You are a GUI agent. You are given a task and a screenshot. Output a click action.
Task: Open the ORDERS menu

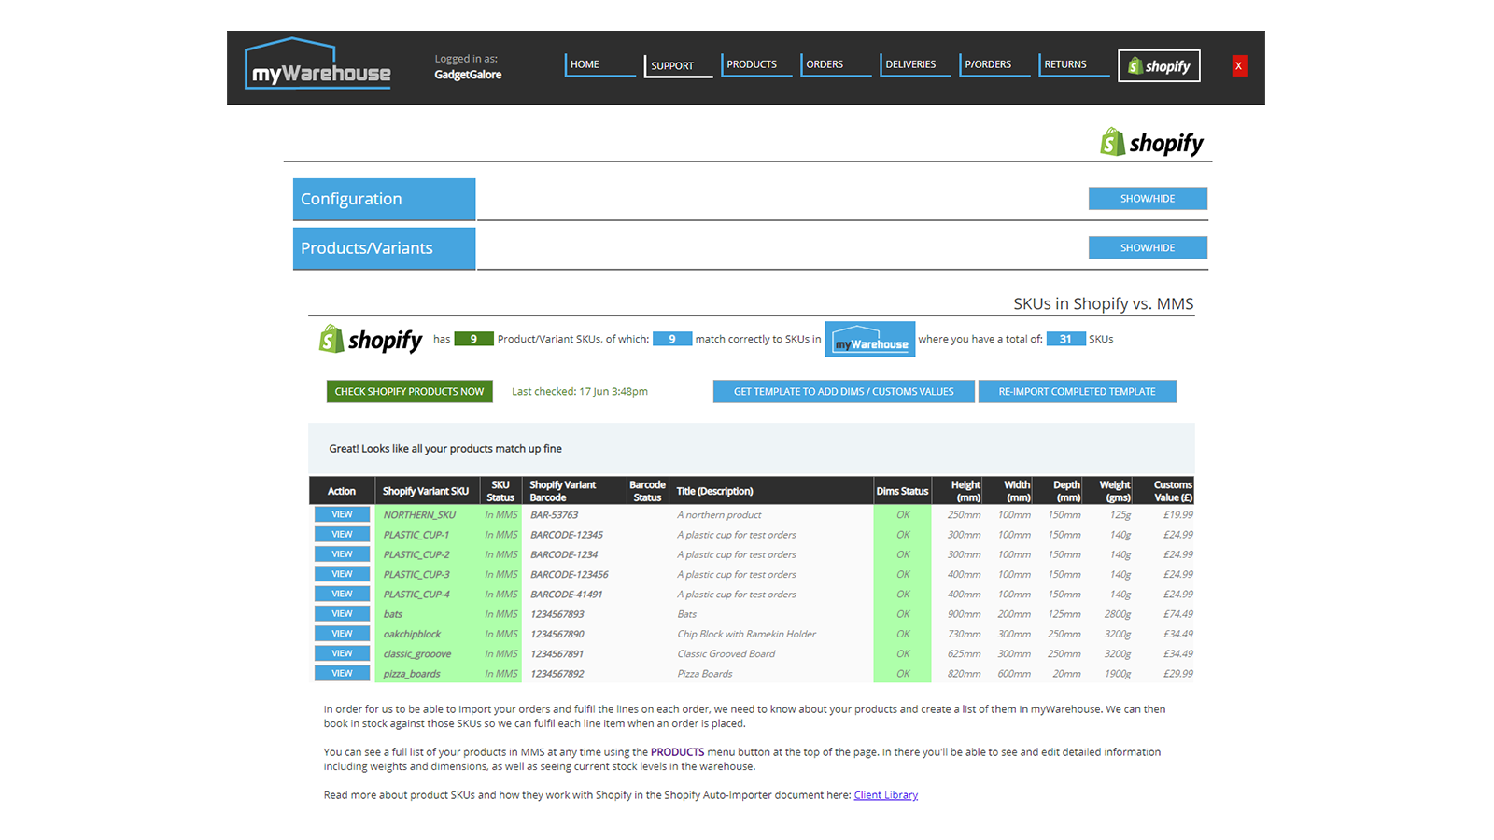pos(836,64)
